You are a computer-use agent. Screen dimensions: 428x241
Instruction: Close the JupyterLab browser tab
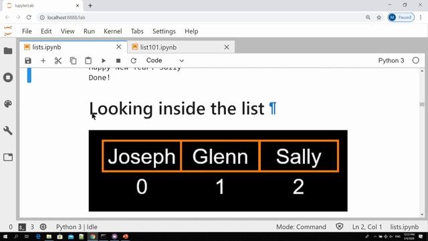point(78,5)
